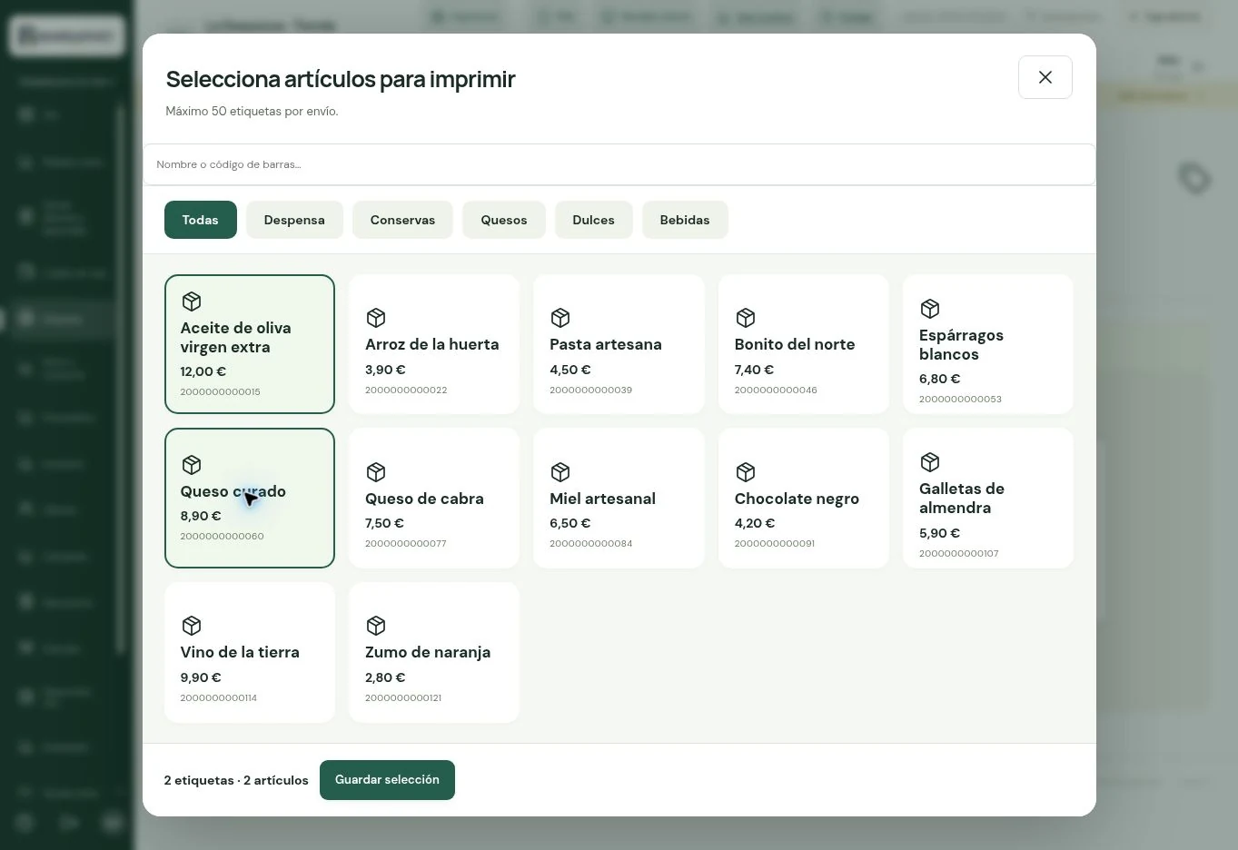
Task: Click the 4,50 € price on Pasta artesana
Action: tap(570, 370)
